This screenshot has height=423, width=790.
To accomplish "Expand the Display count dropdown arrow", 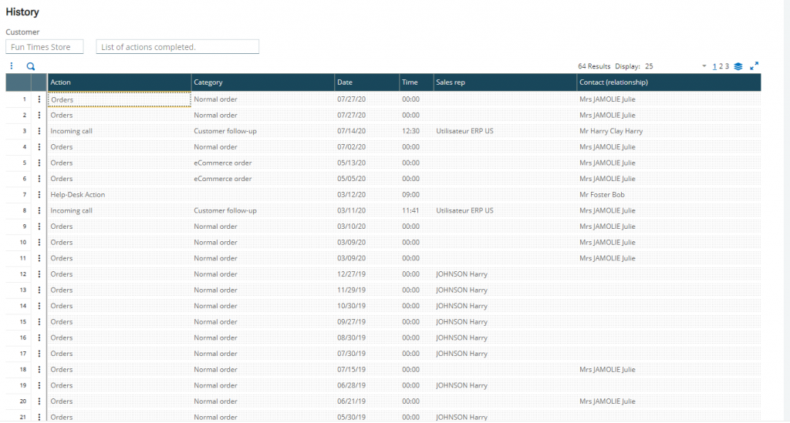I will pyautogui.click(x=704, y=66).
